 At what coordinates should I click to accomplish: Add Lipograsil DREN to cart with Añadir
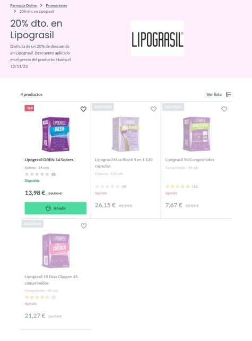[56, 208]
